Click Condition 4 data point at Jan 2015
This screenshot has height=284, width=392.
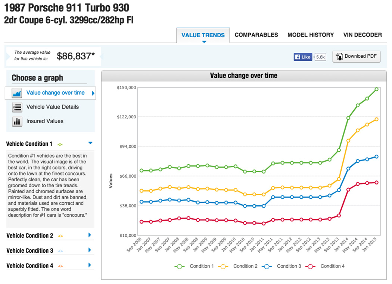tap(376, 182)
